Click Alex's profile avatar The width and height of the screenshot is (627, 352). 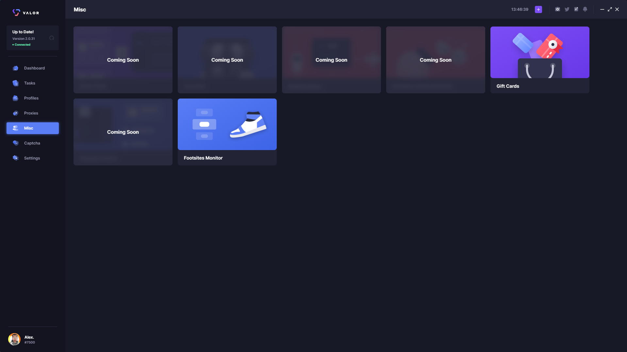pos(14,339)
